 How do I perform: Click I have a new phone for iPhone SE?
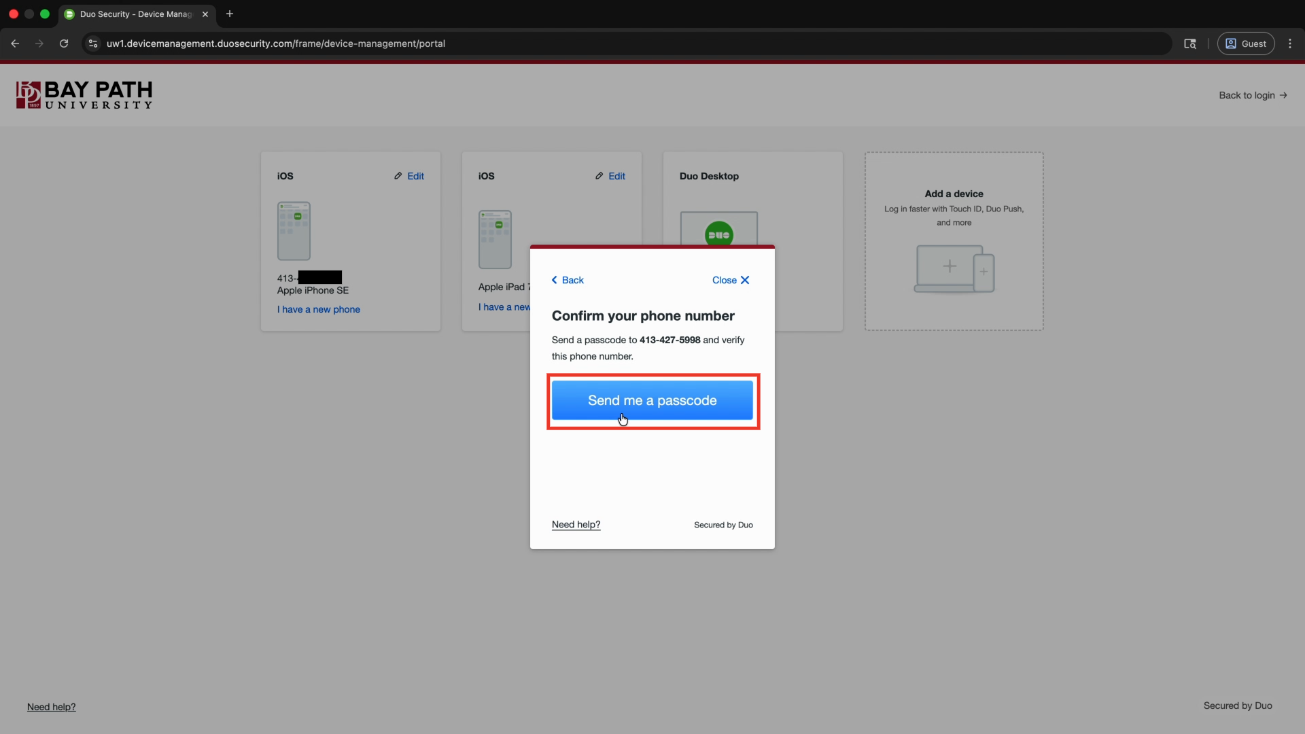(319, 309)
